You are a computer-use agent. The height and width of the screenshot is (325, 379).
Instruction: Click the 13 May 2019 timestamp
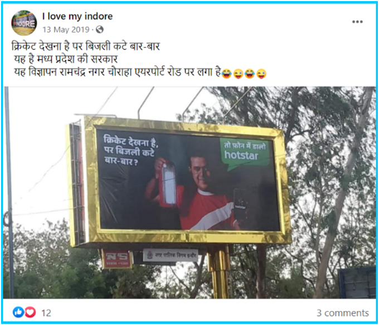(x=66, y=30)
